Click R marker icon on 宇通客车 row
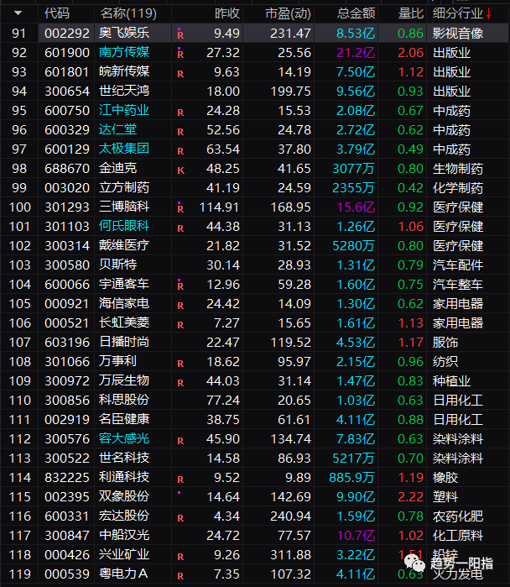 [x=180, y=285]
